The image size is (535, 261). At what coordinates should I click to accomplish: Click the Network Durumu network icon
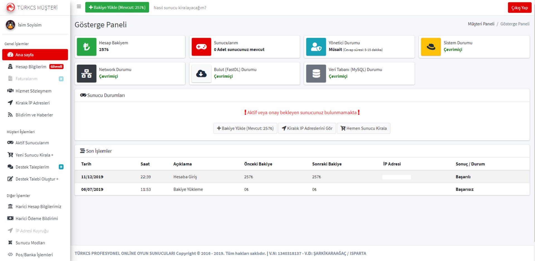tap(86, 74)
